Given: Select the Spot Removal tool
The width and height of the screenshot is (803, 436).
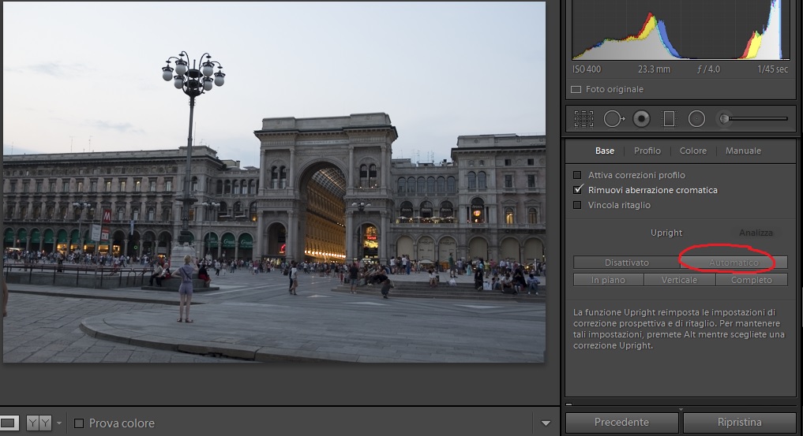Looking at the screenshot, I should click(x=614, y=119).
